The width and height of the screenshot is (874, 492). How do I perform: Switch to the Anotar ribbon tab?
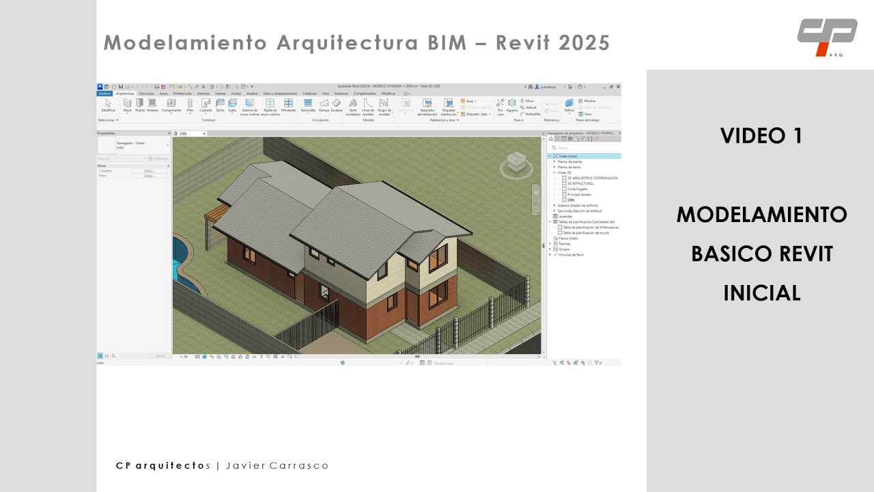(236, 93)
